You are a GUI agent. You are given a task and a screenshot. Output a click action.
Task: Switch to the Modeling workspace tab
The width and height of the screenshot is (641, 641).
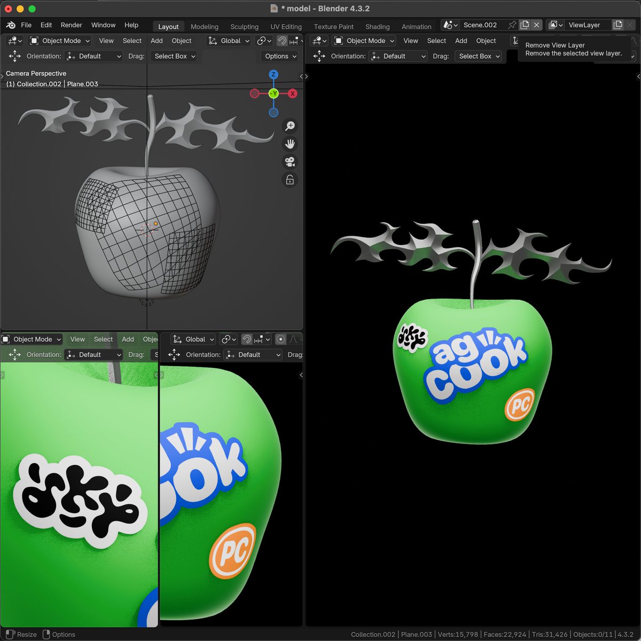point(205,27)
